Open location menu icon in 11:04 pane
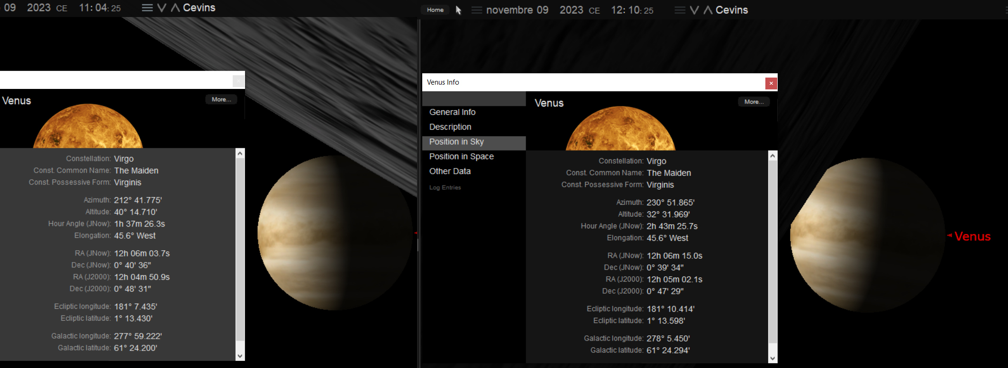This screenshot has height=368, width=1008. coord(147,8)
